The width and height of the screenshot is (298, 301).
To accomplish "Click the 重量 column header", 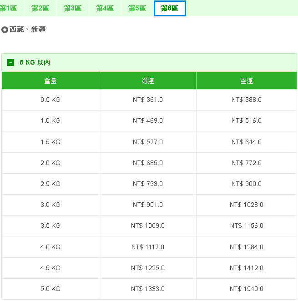I will [x=50, y=81].
